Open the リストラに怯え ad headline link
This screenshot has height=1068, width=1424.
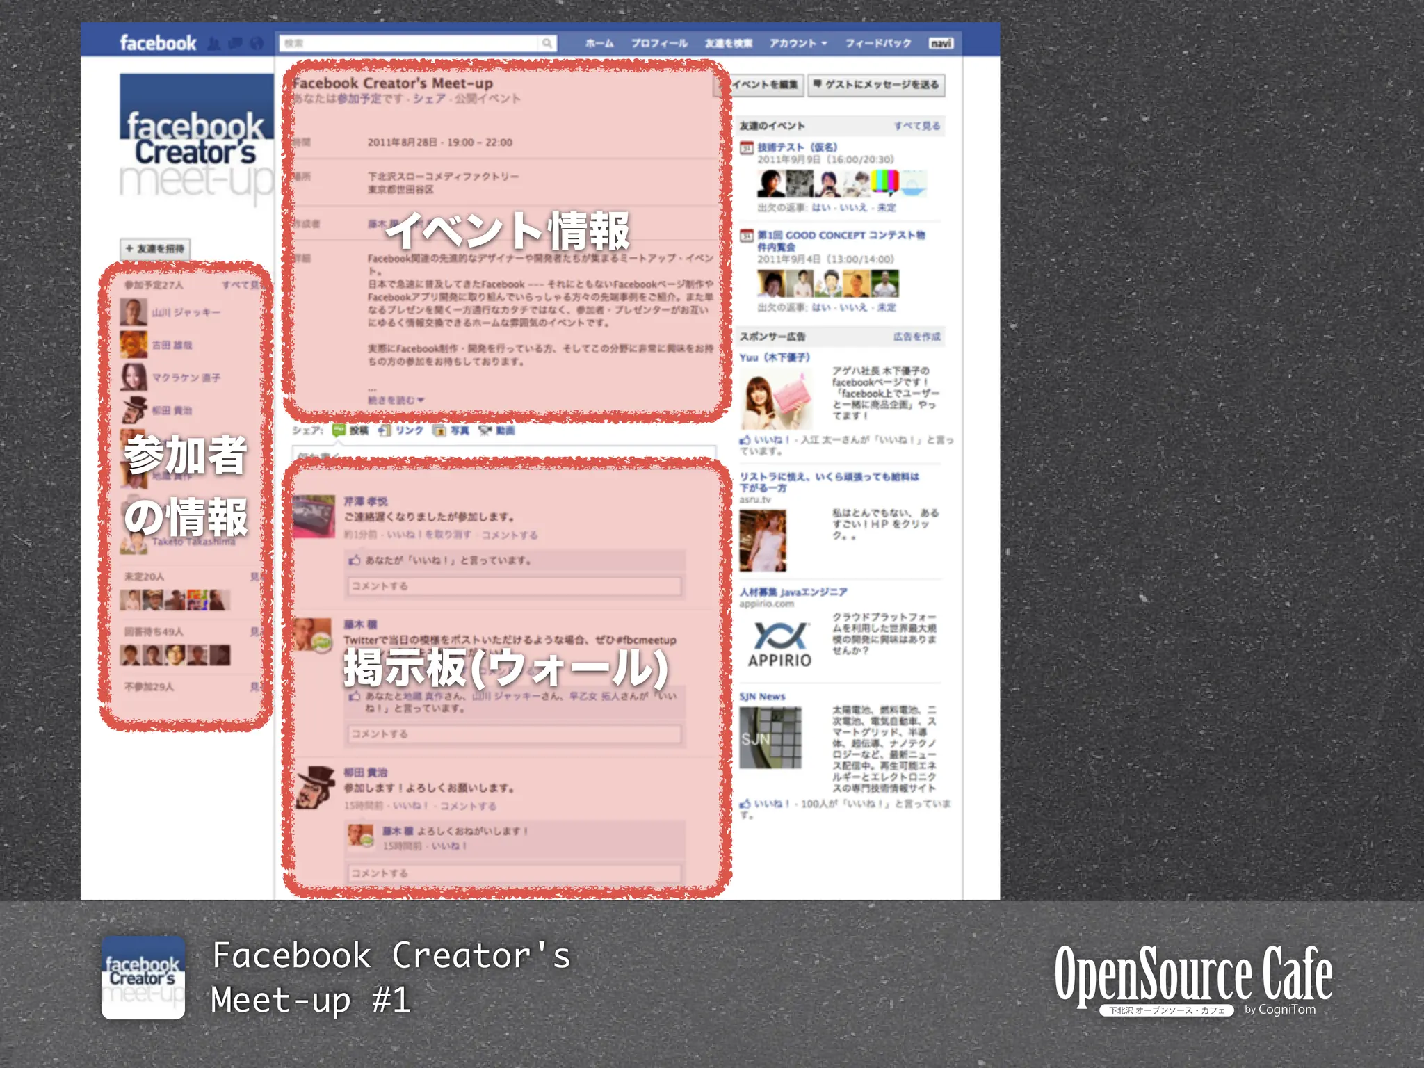[829, 483]
